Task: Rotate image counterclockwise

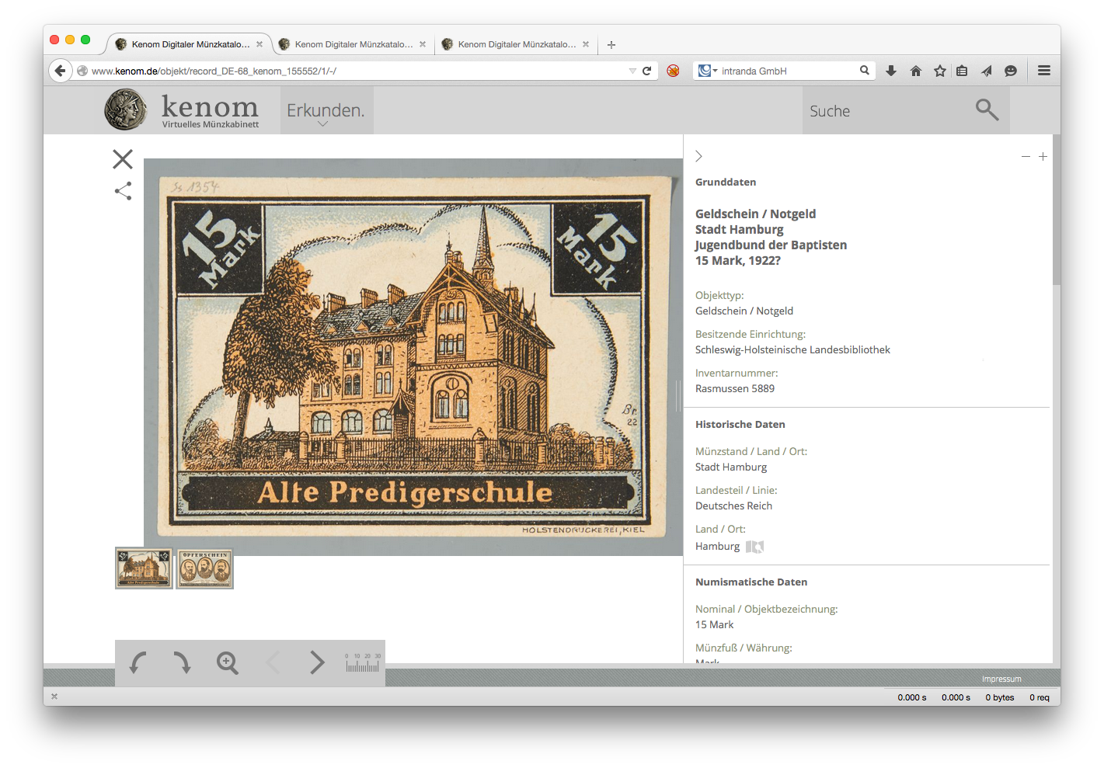Action: pos(138,662)
